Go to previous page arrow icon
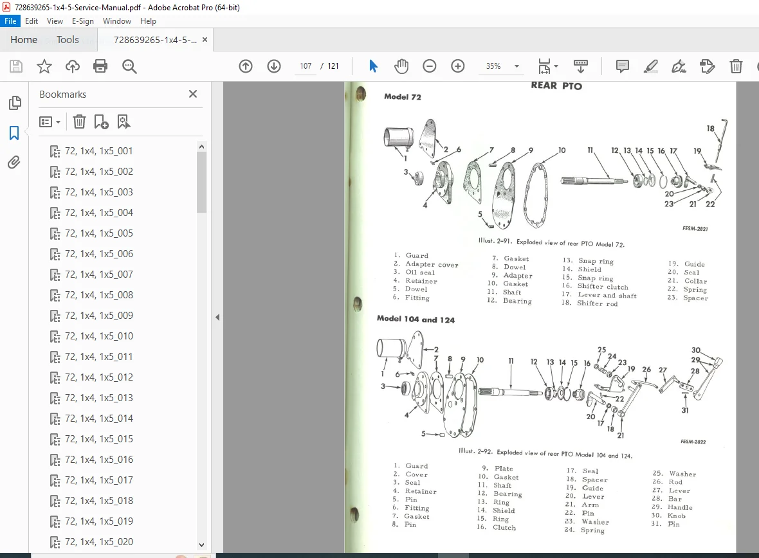Viewport: 759px width, 558px height. click(246, 66)
